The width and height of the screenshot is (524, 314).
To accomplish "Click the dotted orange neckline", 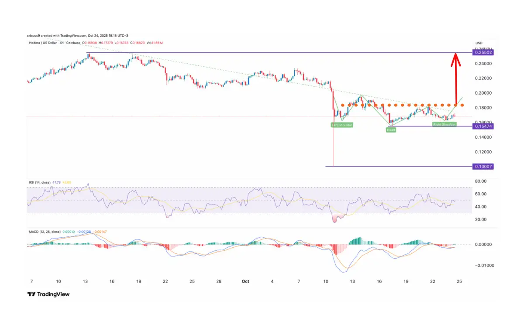I will (402, 105).
